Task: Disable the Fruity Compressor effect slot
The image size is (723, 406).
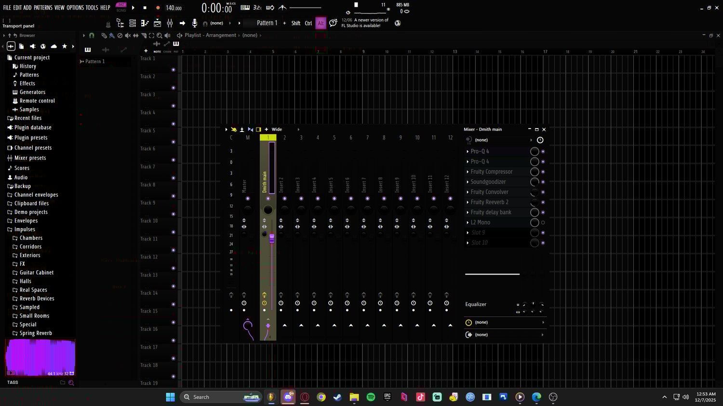Action: (x=543, y=172)
